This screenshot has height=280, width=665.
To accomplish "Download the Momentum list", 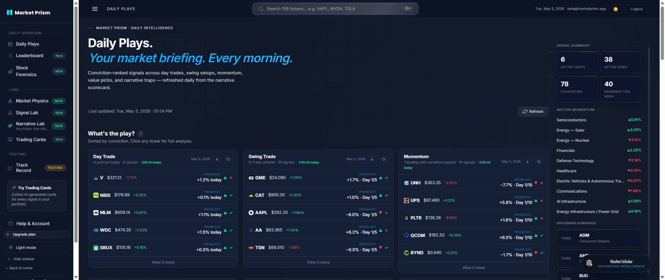I will pos(527,162).
